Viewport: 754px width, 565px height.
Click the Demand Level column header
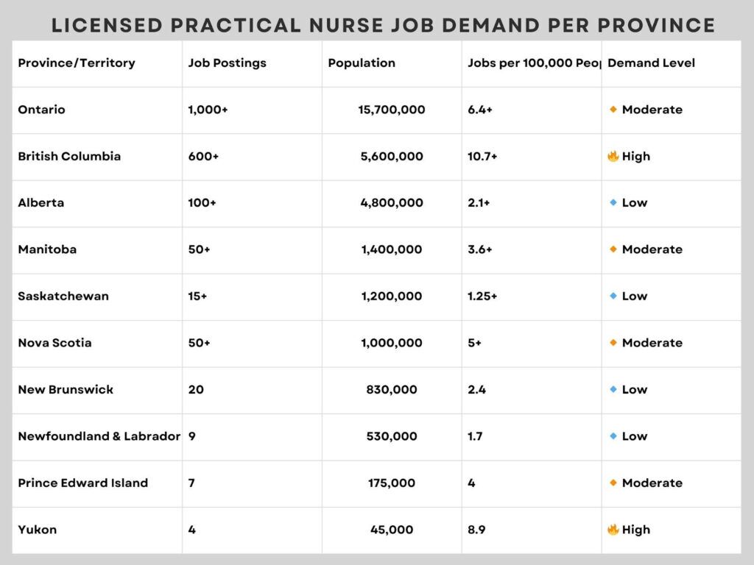pos(651,63)
